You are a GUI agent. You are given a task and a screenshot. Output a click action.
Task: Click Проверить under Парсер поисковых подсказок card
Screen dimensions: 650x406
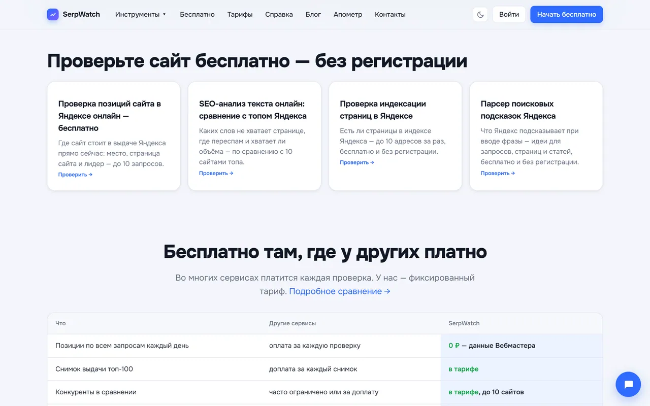coord(498,173)
